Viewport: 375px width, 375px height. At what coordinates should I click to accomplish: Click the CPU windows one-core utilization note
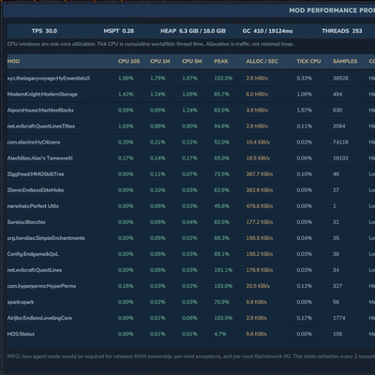point(150,44)
